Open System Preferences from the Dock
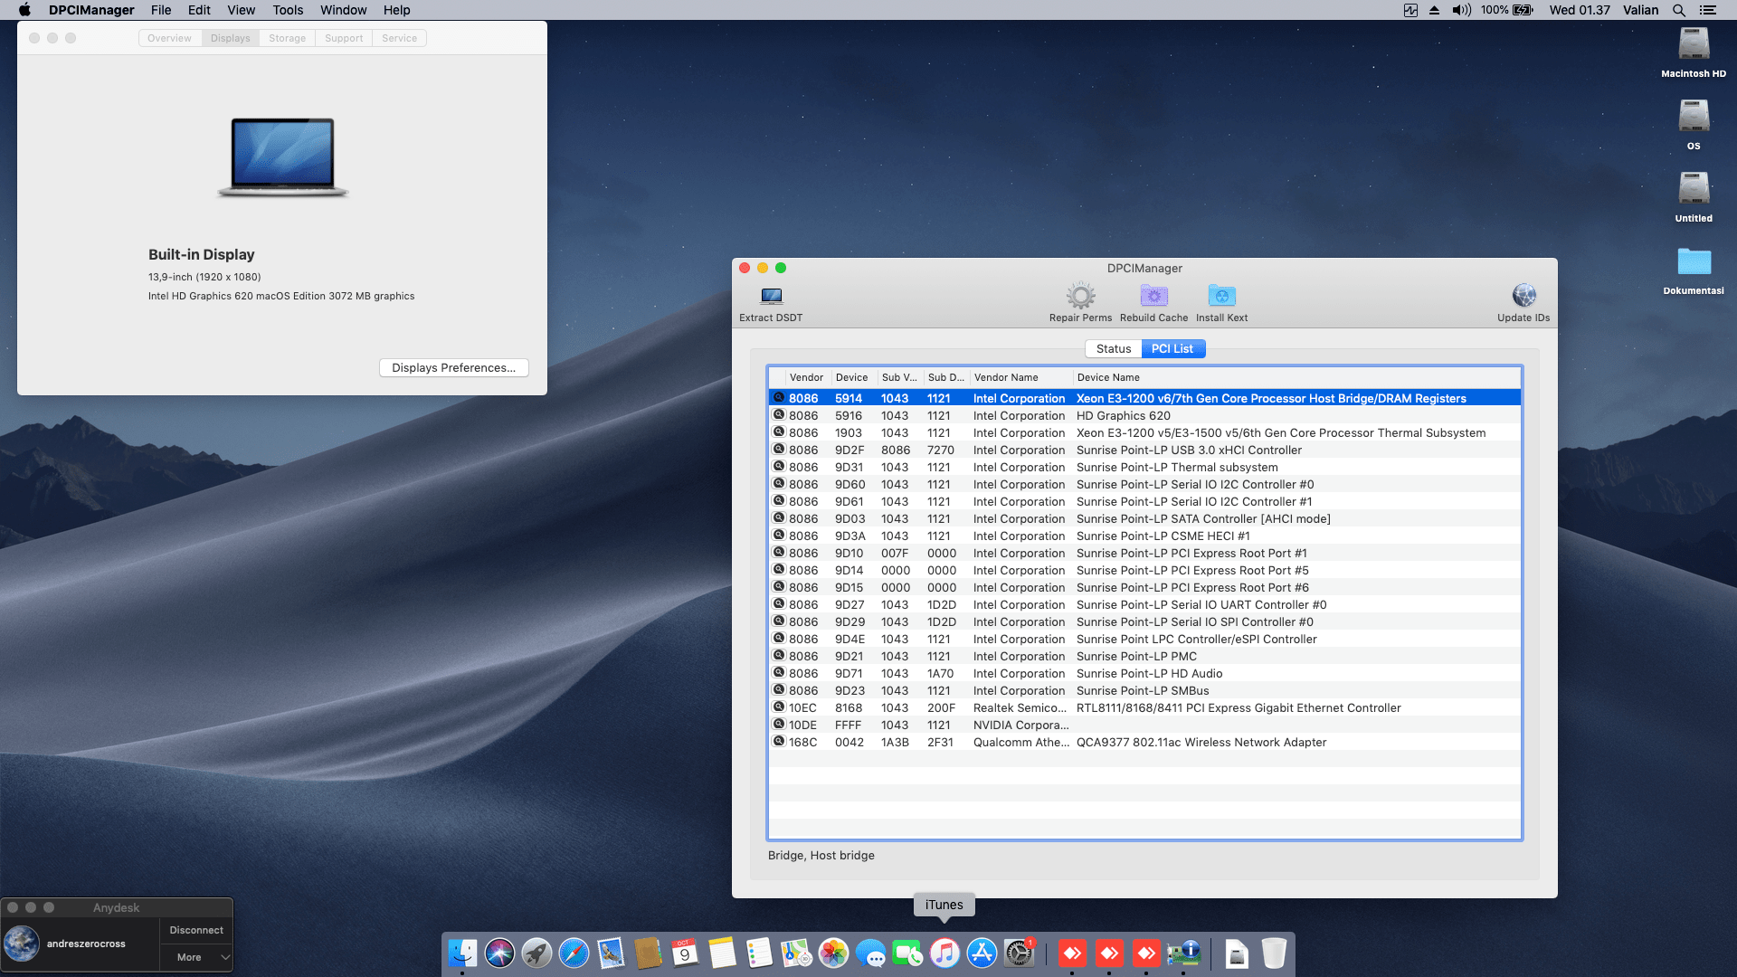The height and width of the screenshot is (977, 1737). point(1019,953)
